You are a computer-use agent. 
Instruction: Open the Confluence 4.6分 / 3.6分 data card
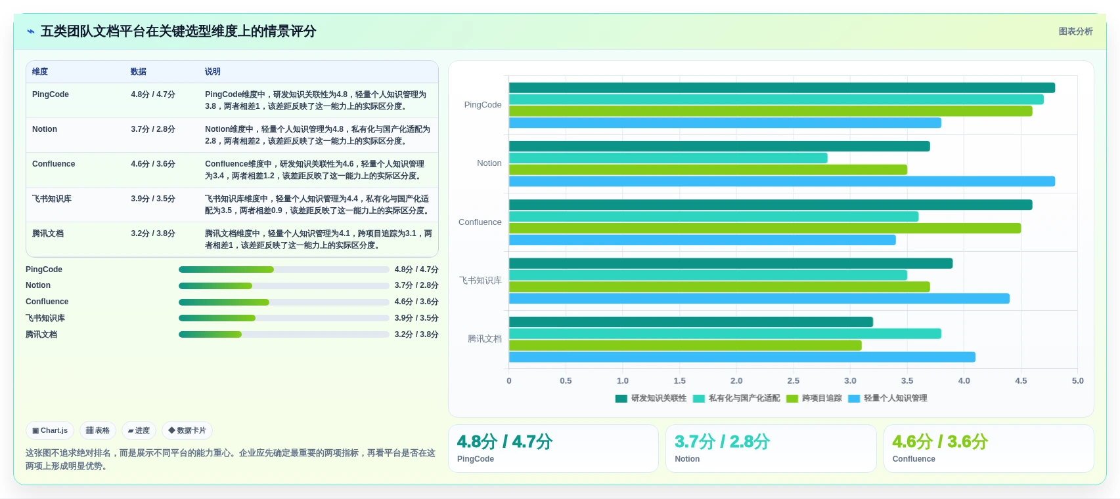989,449
